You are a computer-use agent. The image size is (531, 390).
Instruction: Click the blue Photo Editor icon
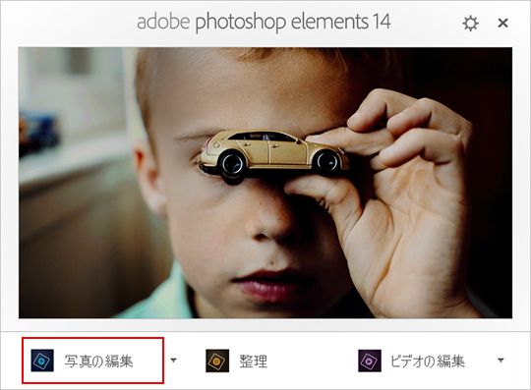(42, 361)
